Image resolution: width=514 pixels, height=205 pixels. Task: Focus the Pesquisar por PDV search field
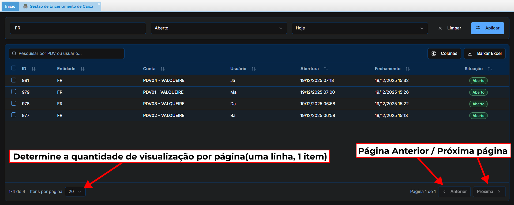click(67, 54)
